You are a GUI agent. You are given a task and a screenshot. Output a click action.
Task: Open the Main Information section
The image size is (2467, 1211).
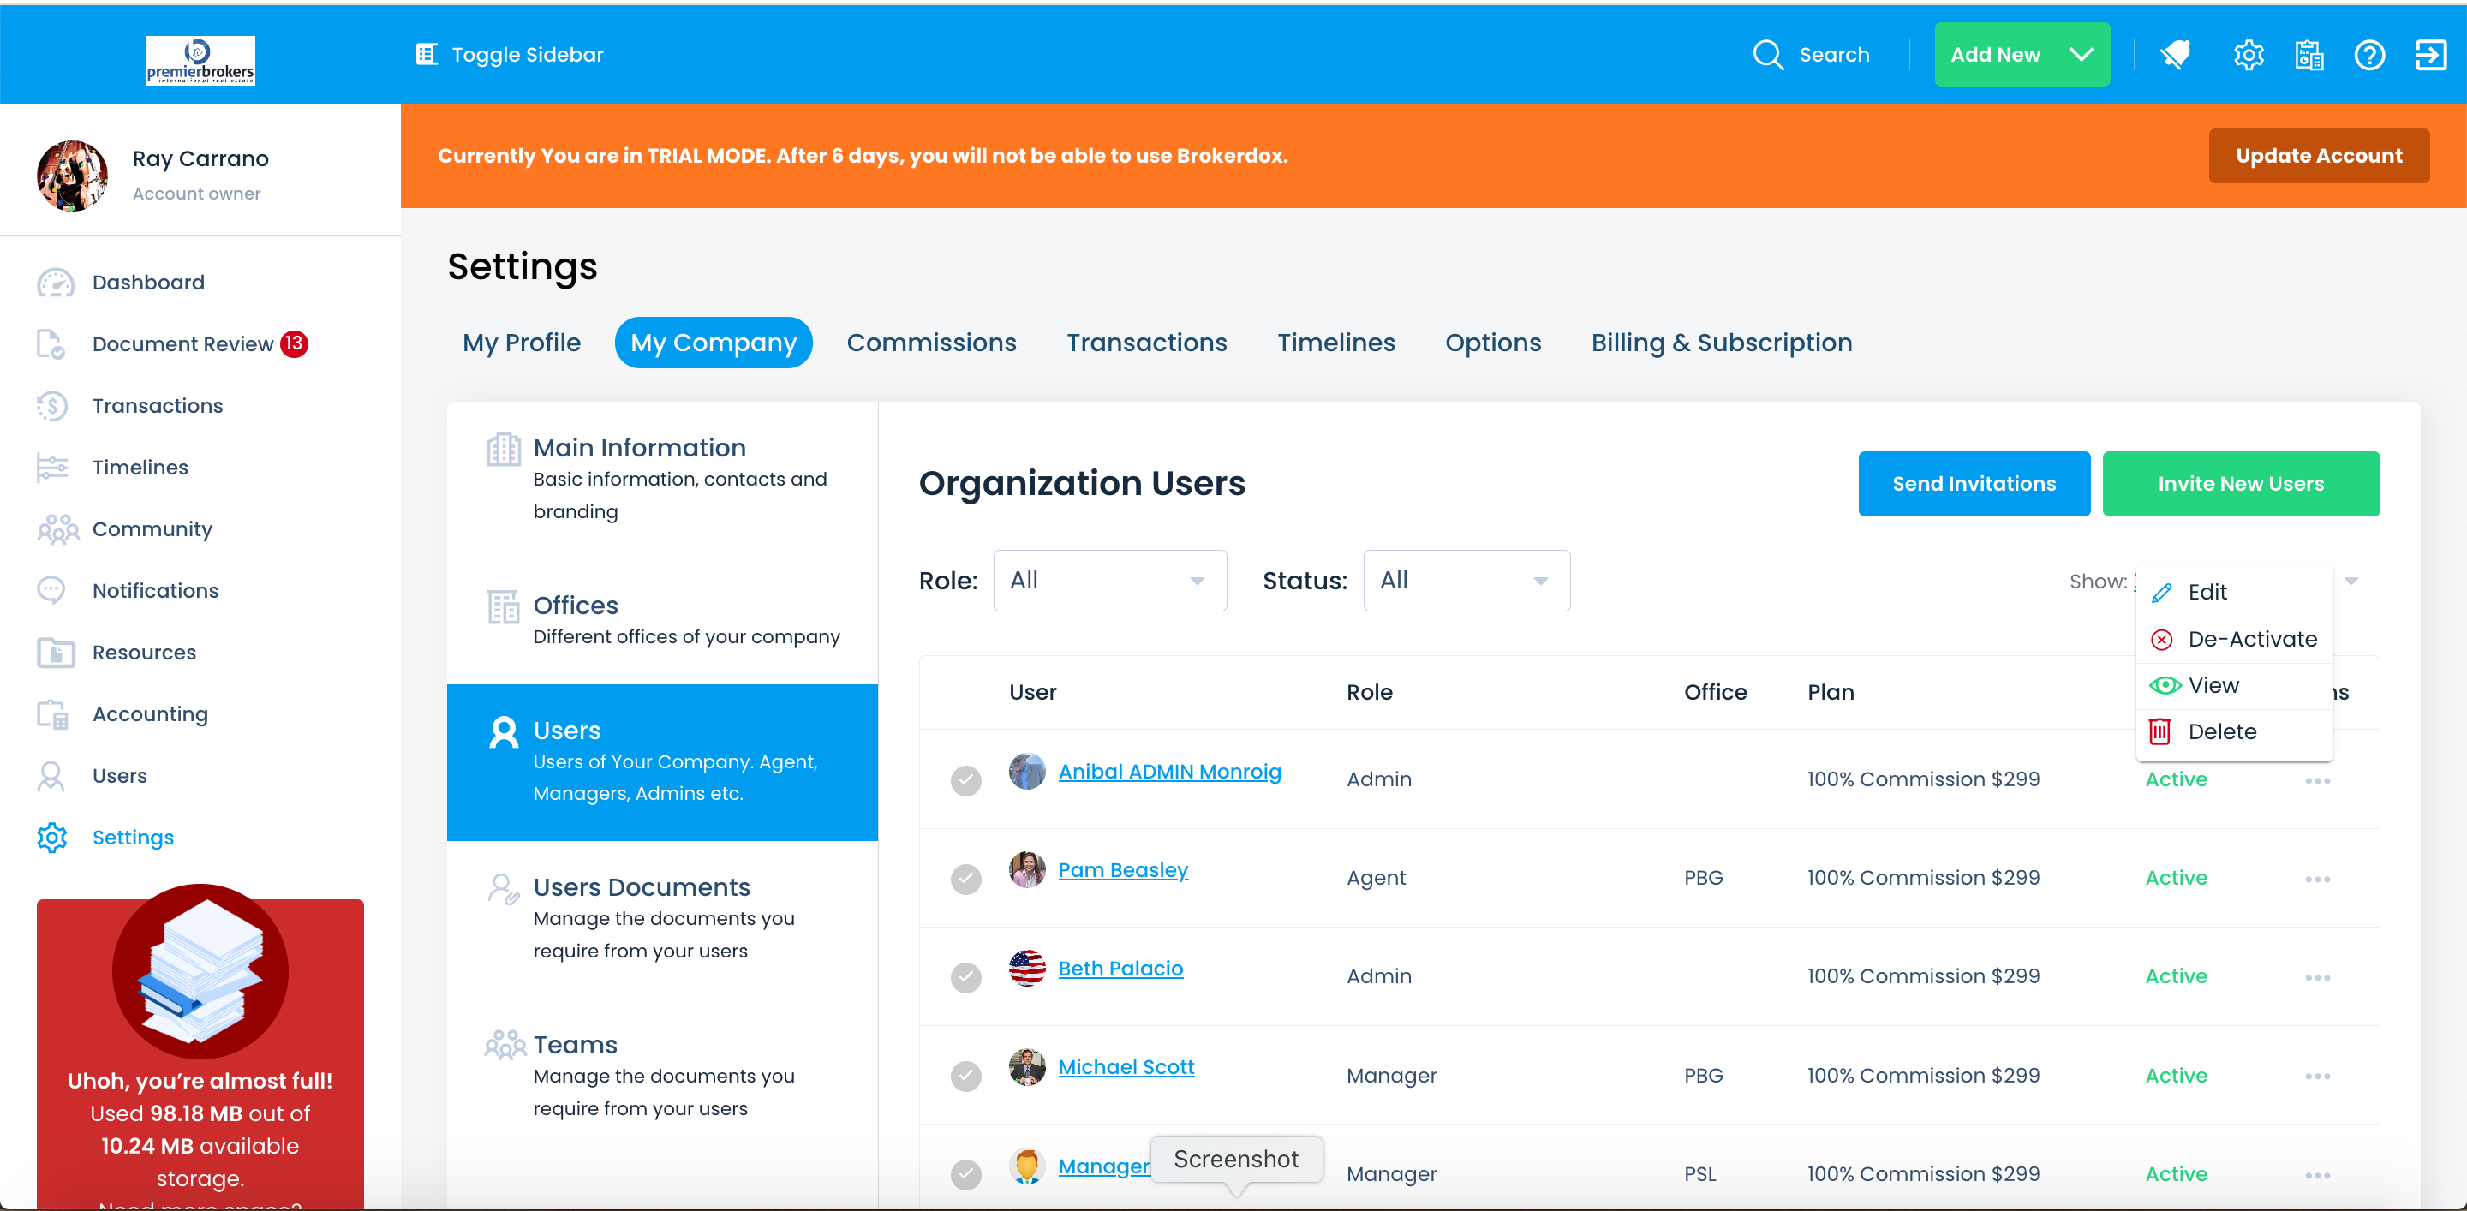pos(662,479)
